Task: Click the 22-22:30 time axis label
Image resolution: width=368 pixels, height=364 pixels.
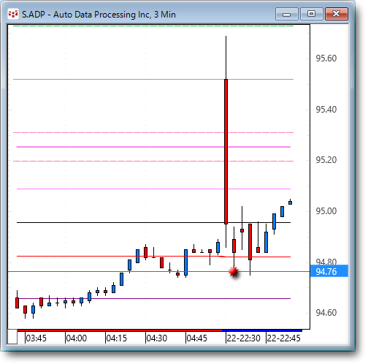Action: (244, 338)
